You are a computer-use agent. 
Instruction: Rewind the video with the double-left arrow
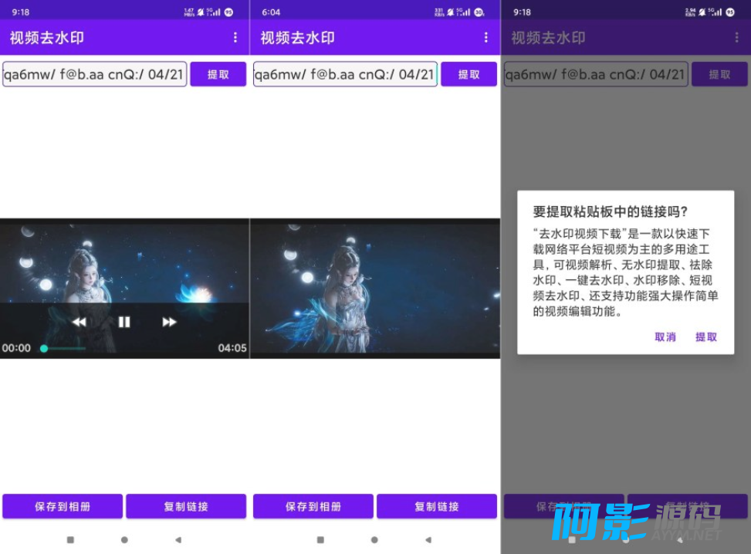click(x=79, y=322)
